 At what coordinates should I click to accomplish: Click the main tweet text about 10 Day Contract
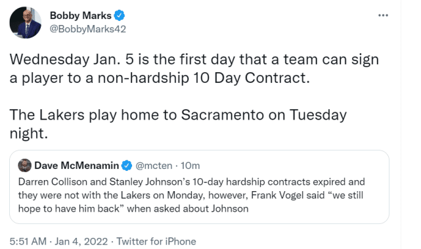coord(194,68)
